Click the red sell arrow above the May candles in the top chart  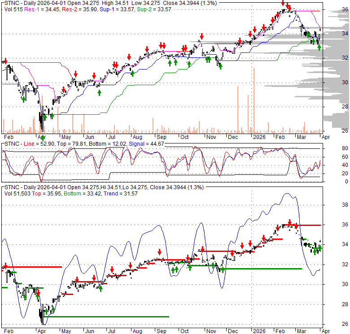tap(75, 74)
